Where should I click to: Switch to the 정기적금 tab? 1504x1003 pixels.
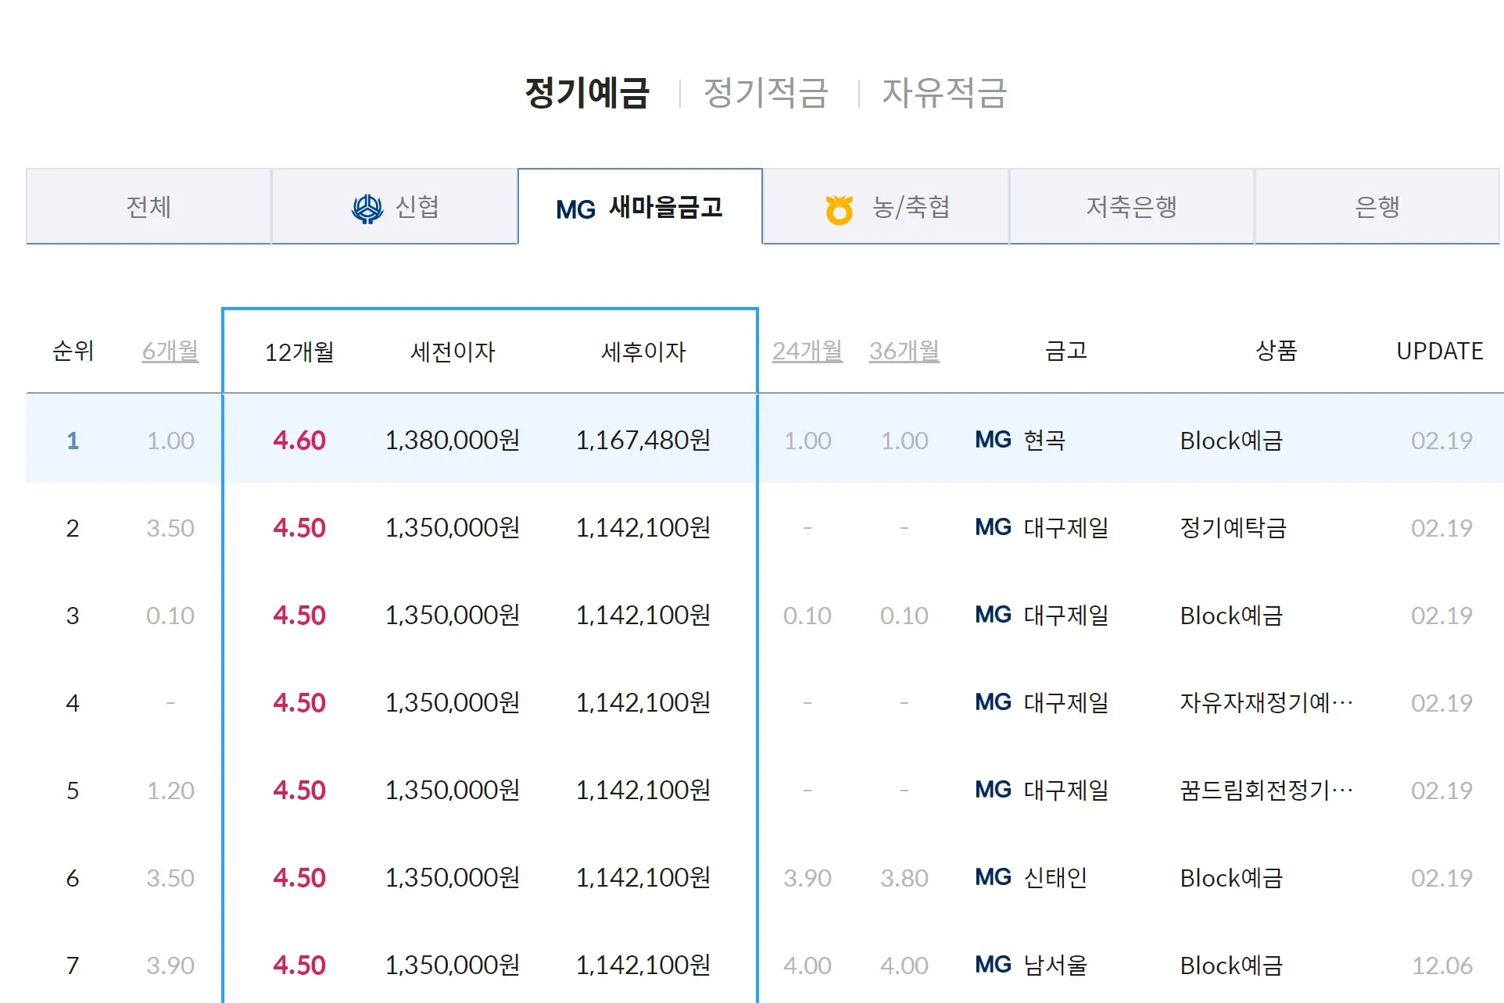(x=765, y=93)
